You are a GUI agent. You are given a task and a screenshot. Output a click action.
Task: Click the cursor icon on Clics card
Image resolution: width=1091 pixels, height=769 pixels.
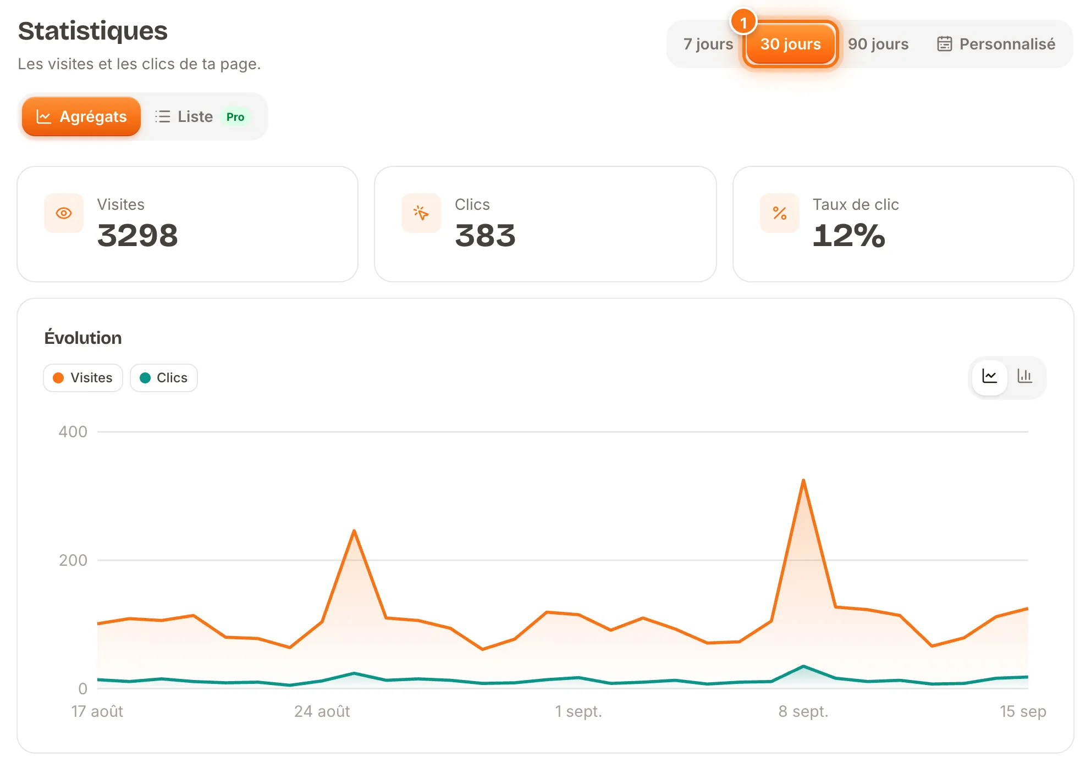(x=421, y=213)
